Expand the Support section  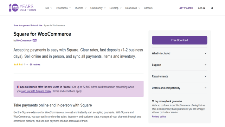[x=179, y=65]
